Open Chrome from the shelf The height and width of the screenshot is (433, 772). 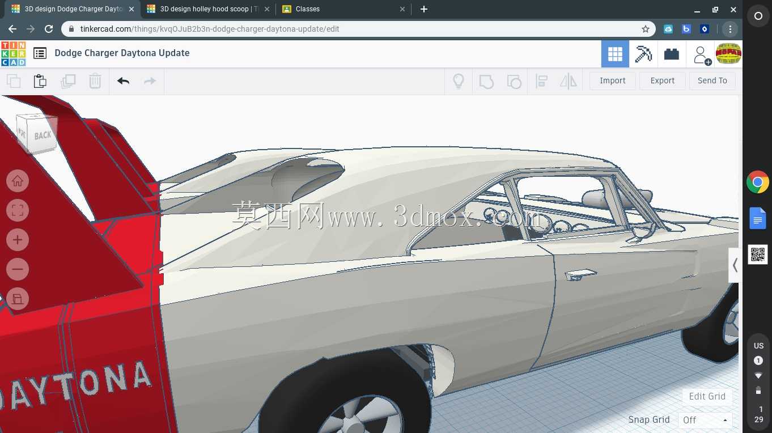tap(757, 182)
